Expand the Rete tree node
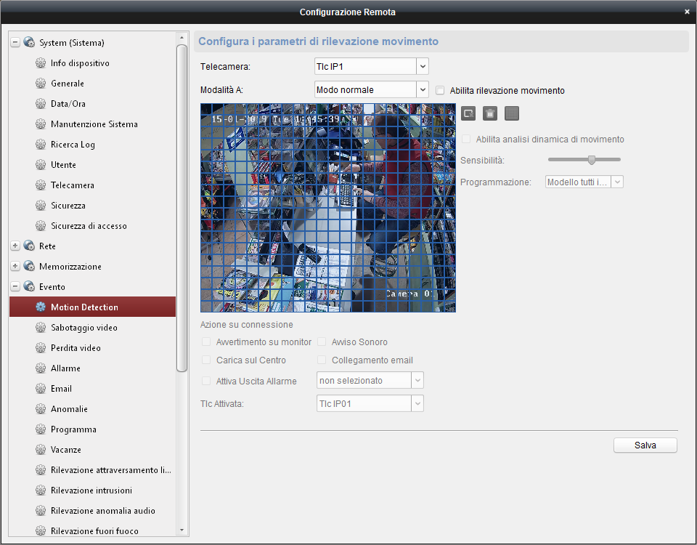The width and height of the screenshot is (697, 545). click(15, 246)
